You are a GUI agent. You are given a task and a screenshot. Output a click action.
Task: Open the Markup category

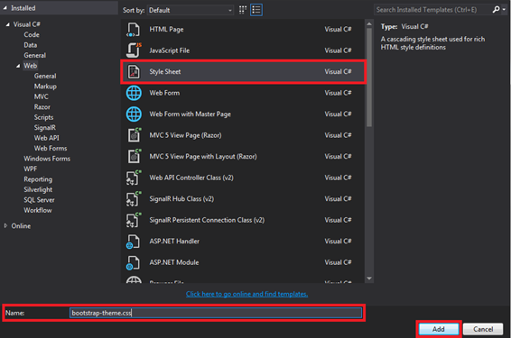pyautogui.click(x=45, y=87)
